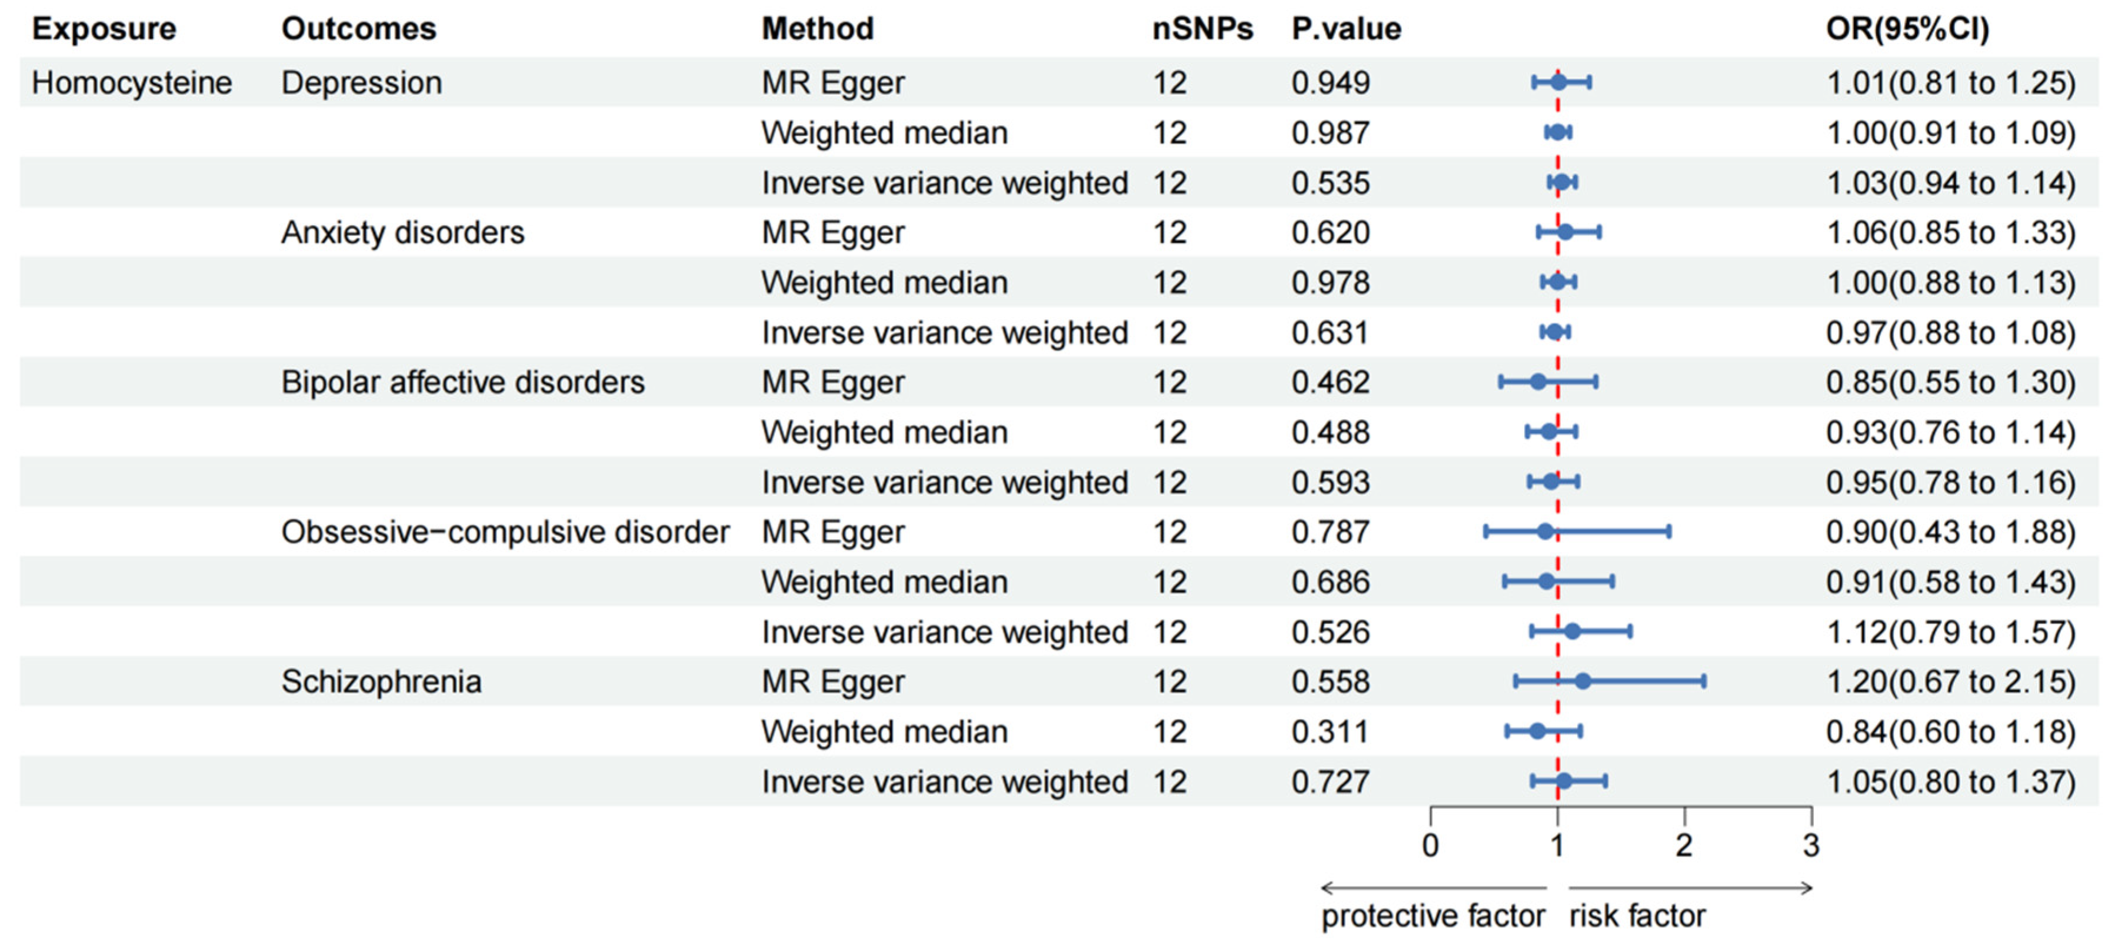Select the Homocysteine exposure label

point(131,83)
